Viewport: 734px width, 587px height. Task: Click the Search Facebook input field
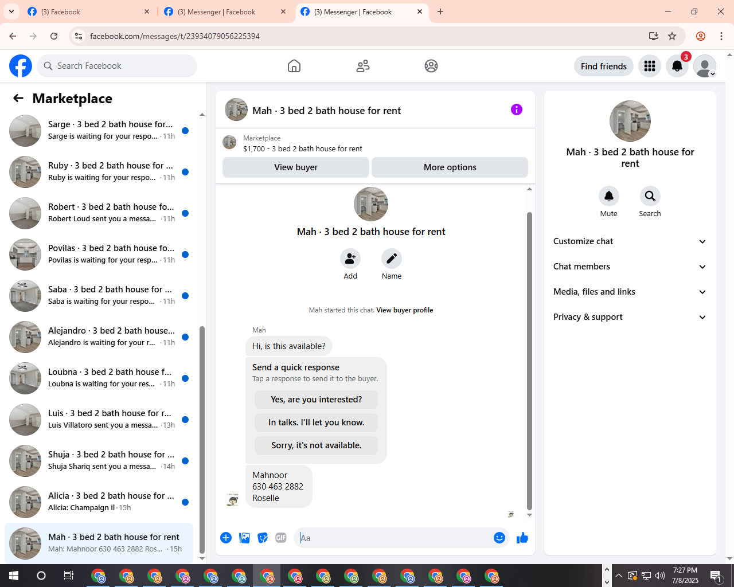pos(117,66)
